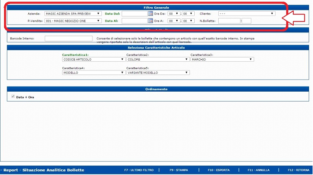Open the P.Vendita store dropdown
313x175 pixels.
(x=73, y=21)
